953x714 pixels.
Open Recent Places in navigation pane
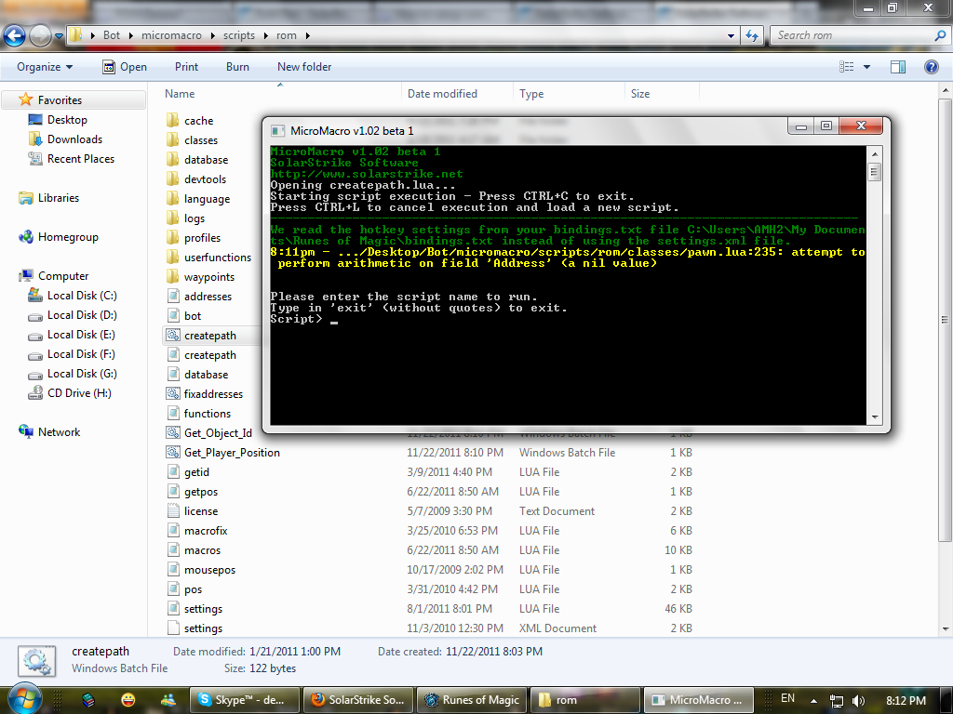(81, 158)
